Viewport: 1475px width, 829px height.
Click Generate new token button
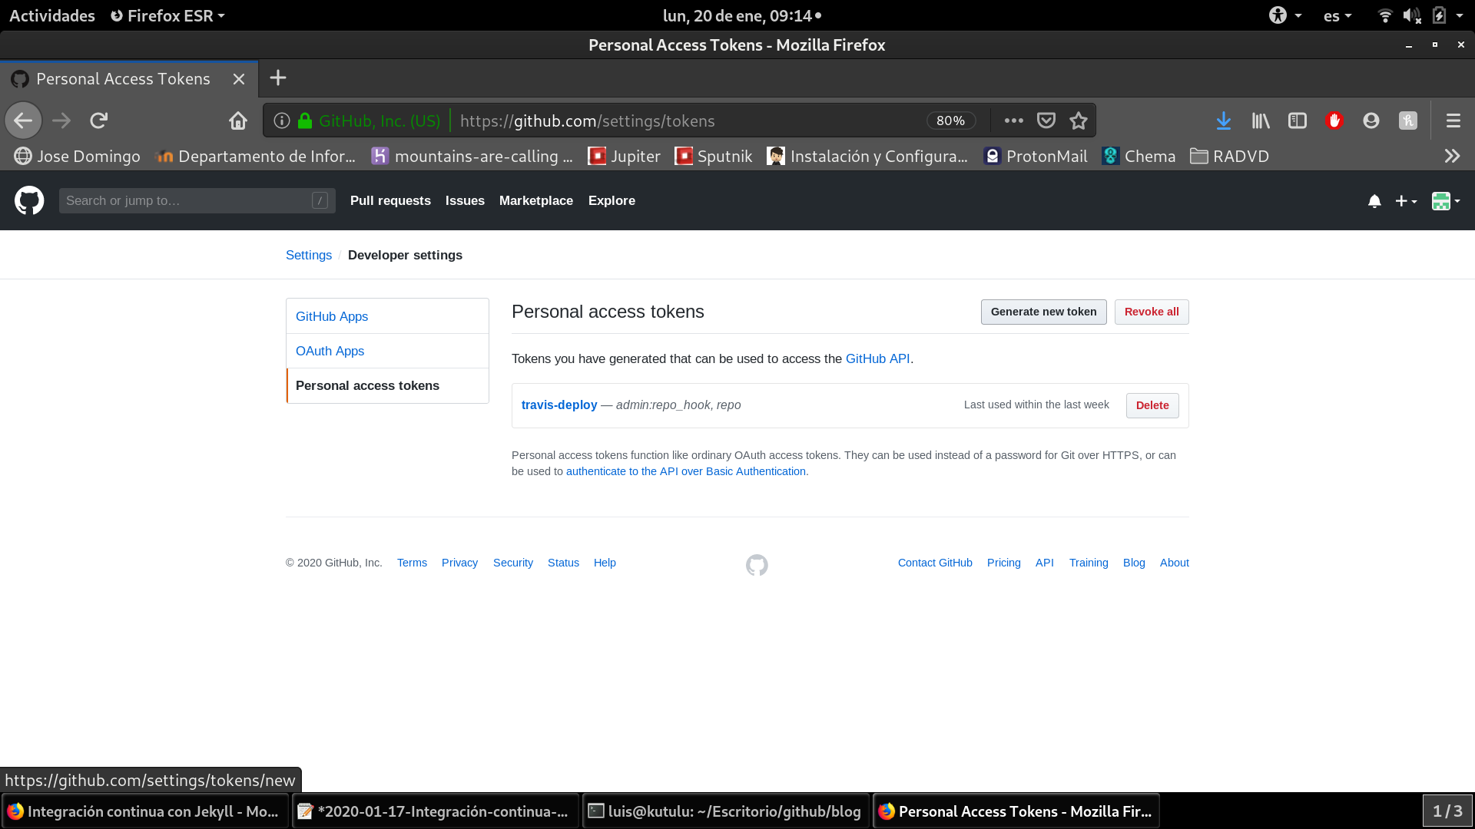[x=1042, y=312]
